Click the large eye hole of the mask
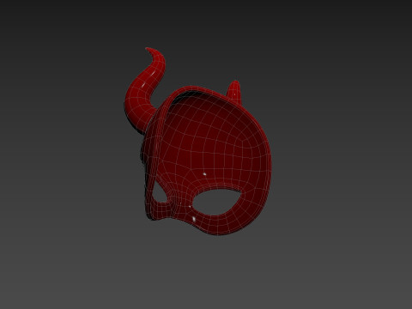Screen dimensions: 412x309 point(216,202)
